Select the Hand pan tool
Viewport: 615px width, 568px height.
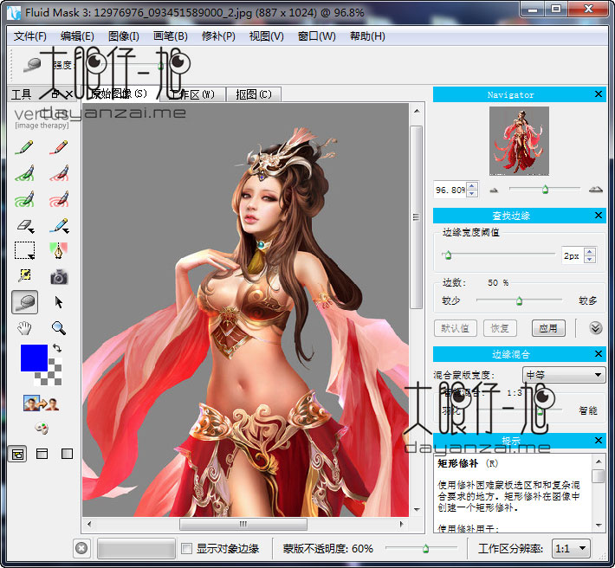pyautogui.click(x=25, y=327)
